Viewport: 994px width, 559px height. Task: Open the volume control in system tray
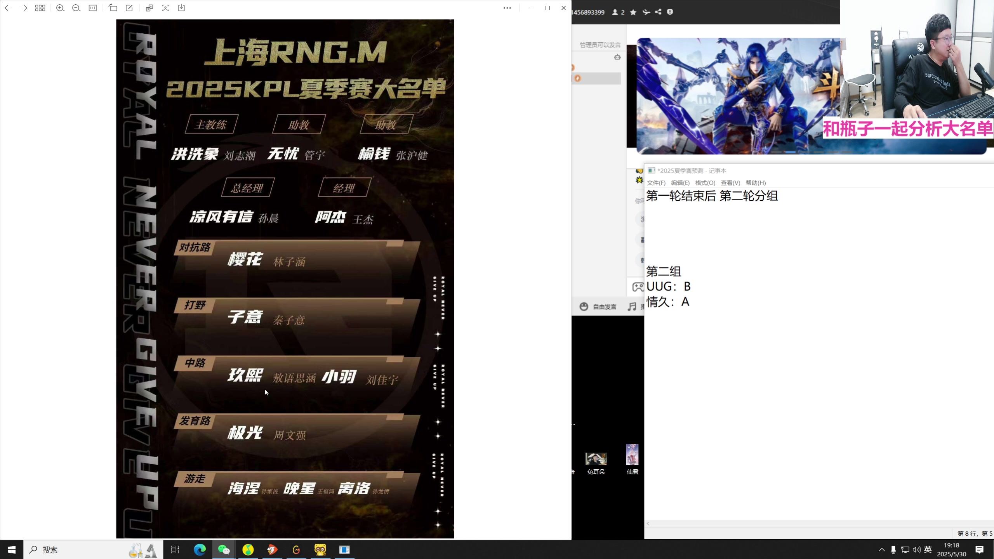[917, 550]
